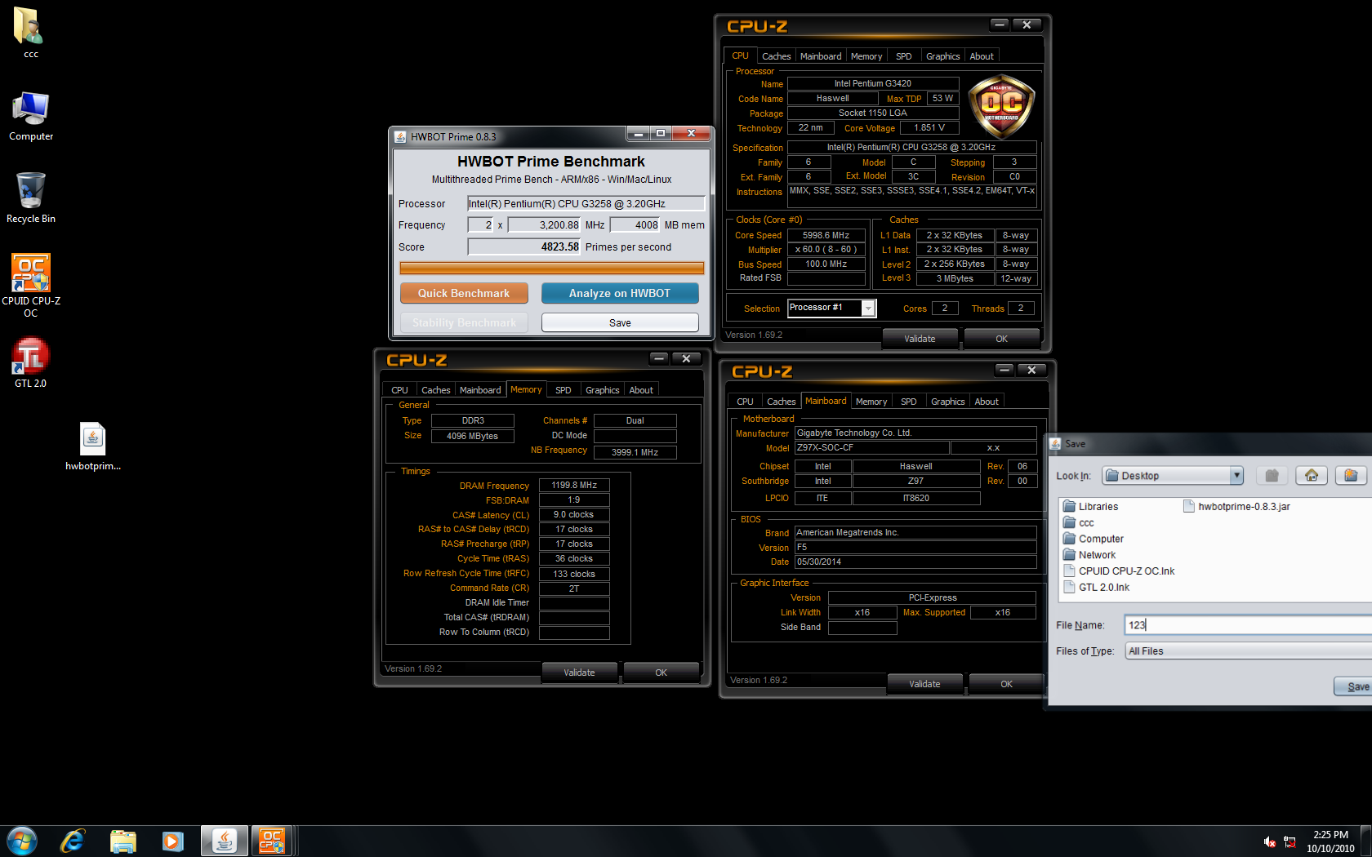The height and width of the screenshot is (857, 1372).
Task: Click Save button in HWBOT Prime
Action: click(x=620, y=322)
